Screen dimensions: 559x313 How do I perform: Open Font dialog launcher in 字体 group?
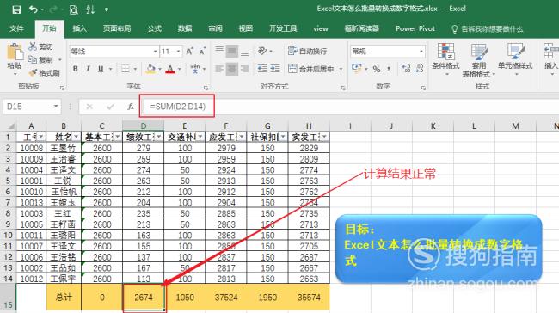pyautogui.click(x=206, y=88)
